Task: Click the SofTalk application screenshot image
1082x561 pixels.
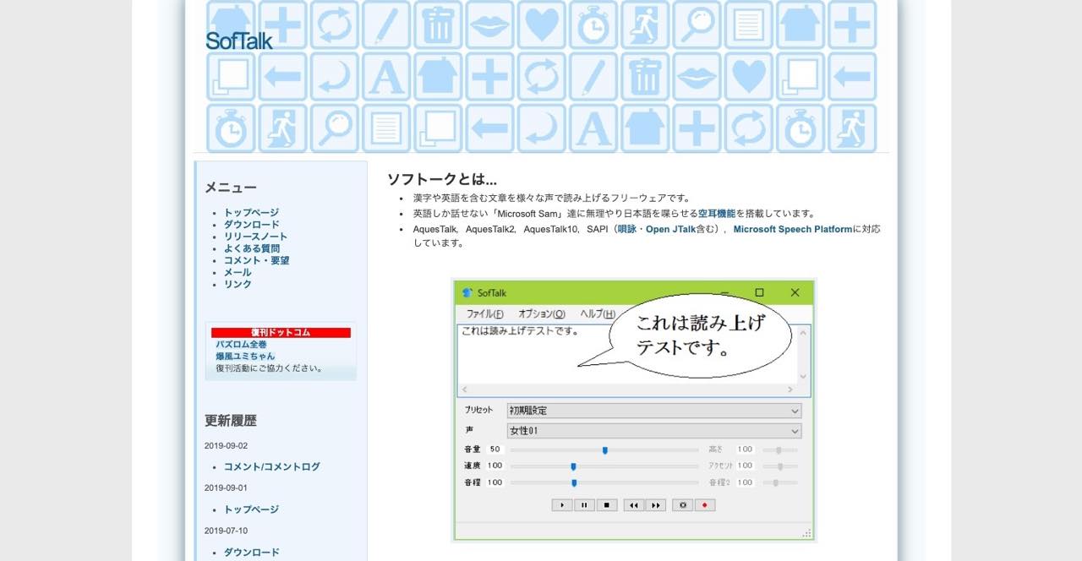Action: point(634,410)
